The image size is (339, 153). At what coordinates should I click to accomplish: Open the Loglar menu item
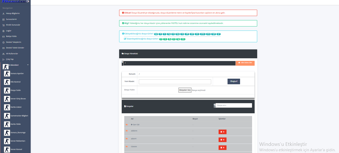(9, 31)
